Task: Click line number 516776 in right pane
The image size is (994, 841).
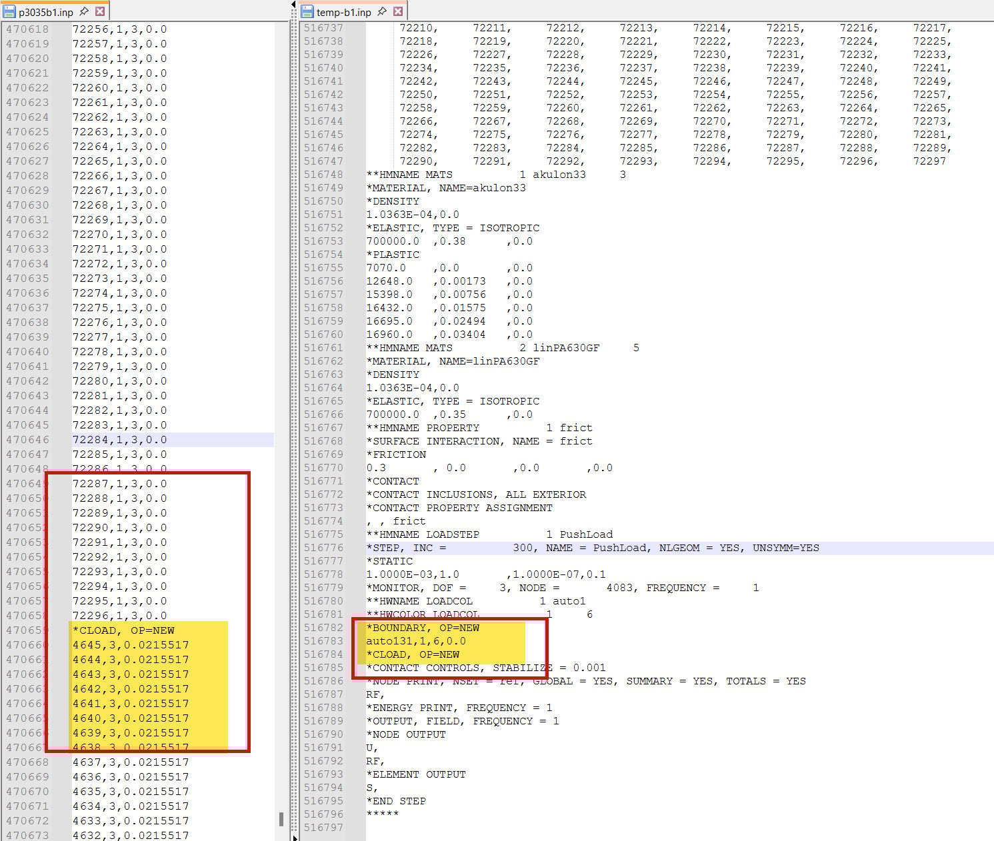Action: point(324,548)
